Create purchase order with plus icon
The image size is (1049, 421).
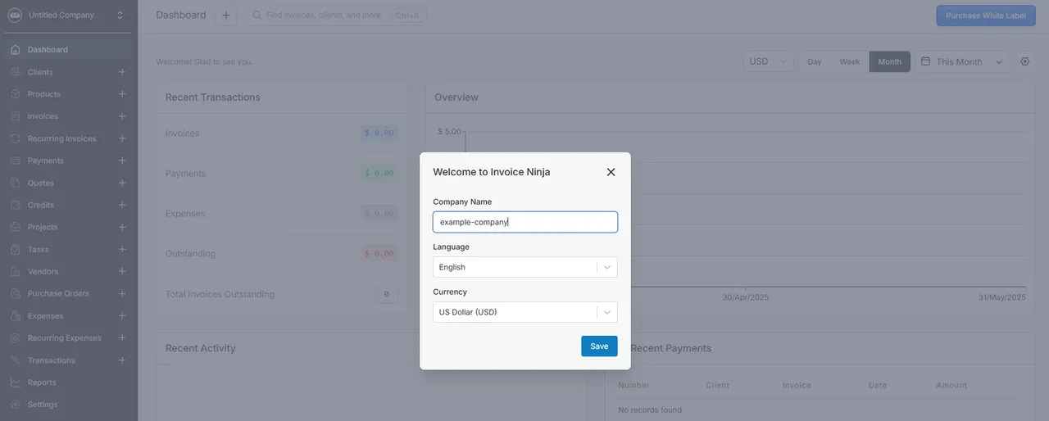click(122, 293)
